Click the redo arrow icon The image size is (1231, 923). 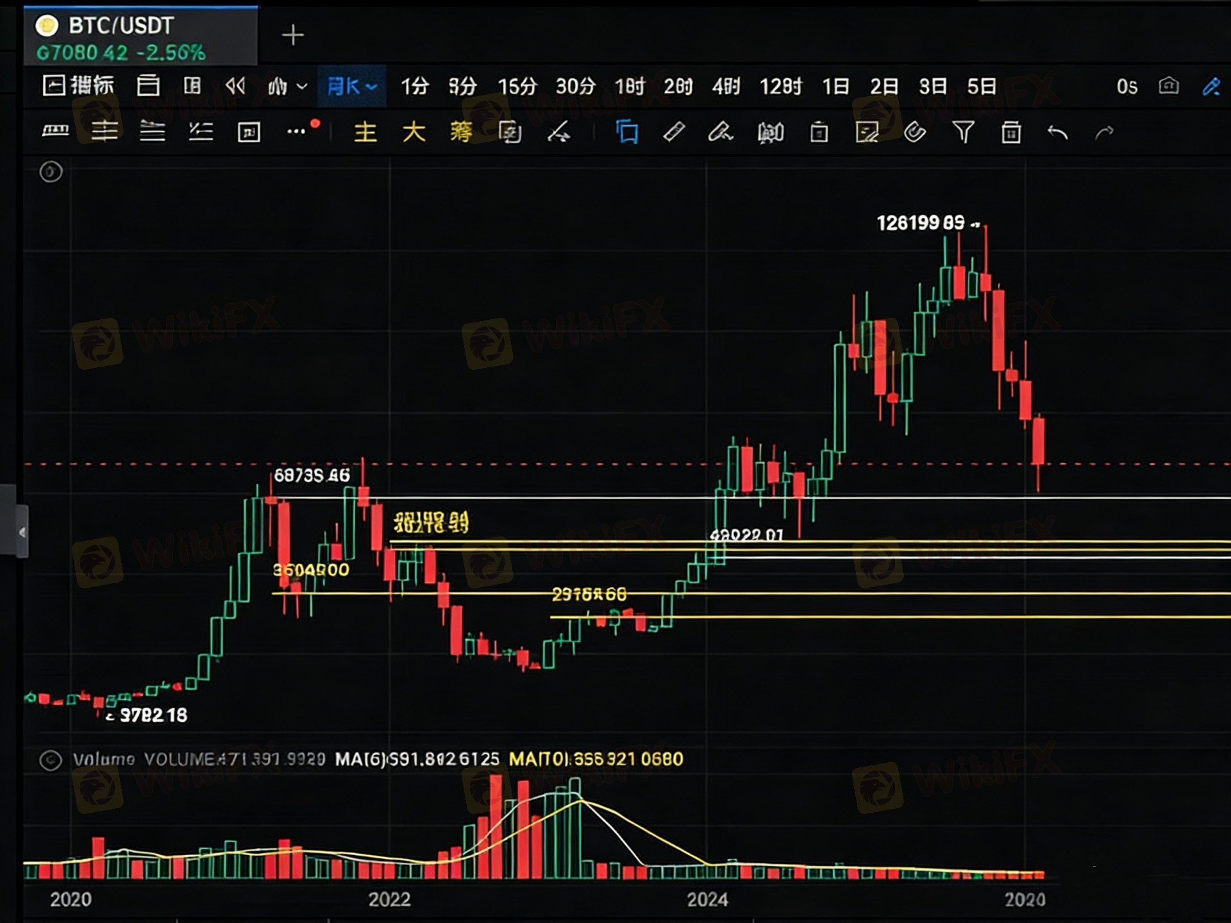coord(1105,133)
